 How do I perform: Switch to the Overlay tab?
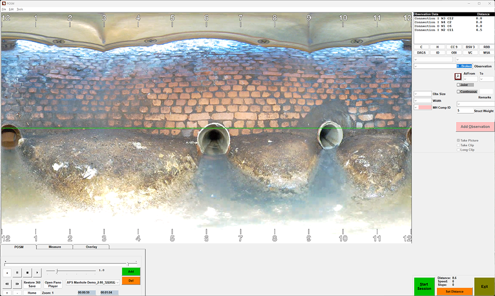(x=91, y=247)
